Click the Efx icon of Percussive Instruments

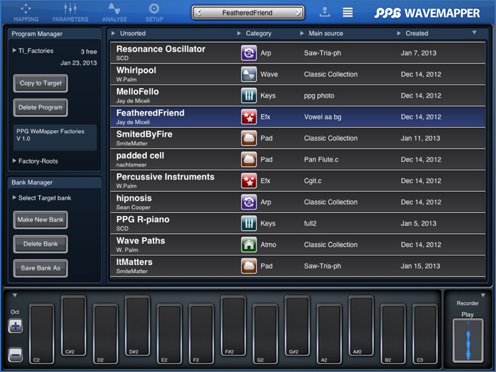point(249,181)
